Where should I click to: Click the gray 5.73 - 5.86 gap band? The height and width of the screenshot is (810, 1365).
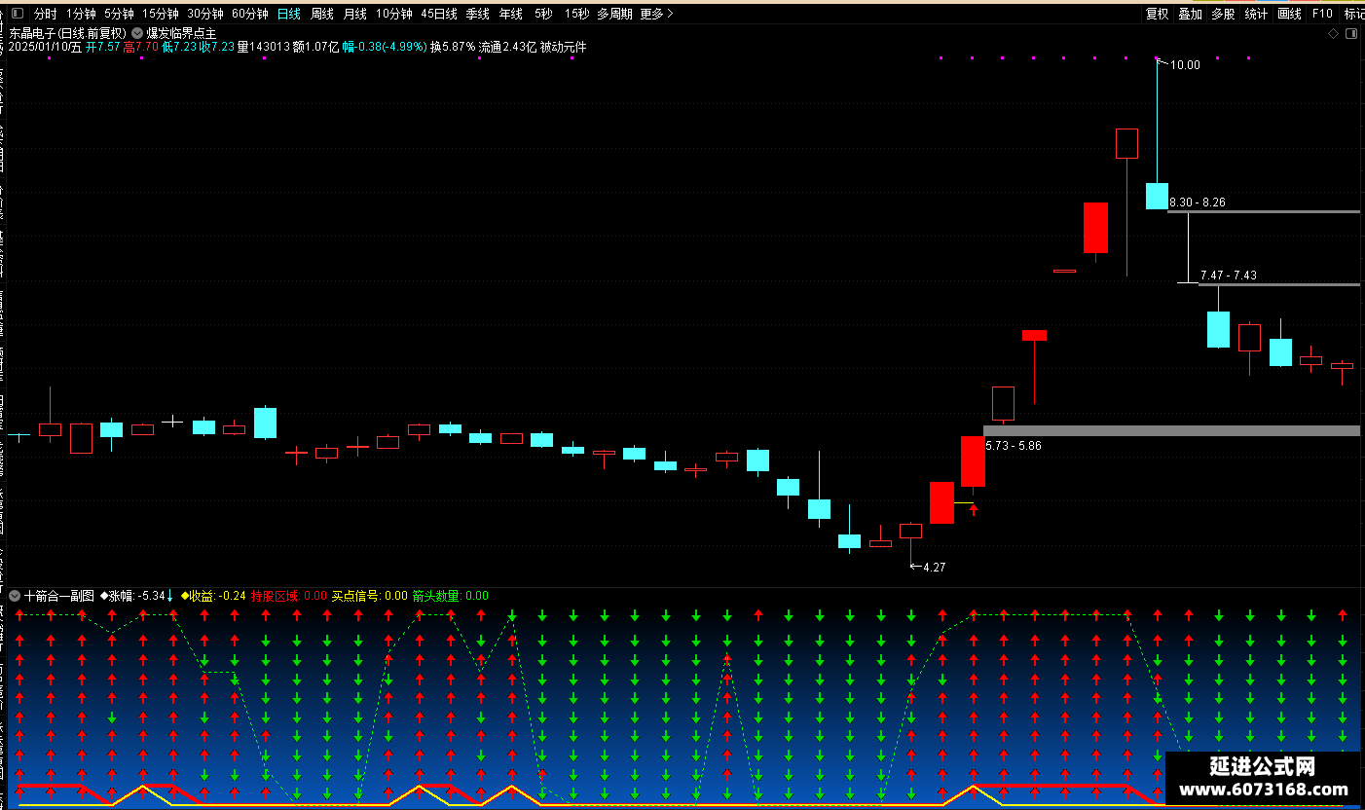1171,430
